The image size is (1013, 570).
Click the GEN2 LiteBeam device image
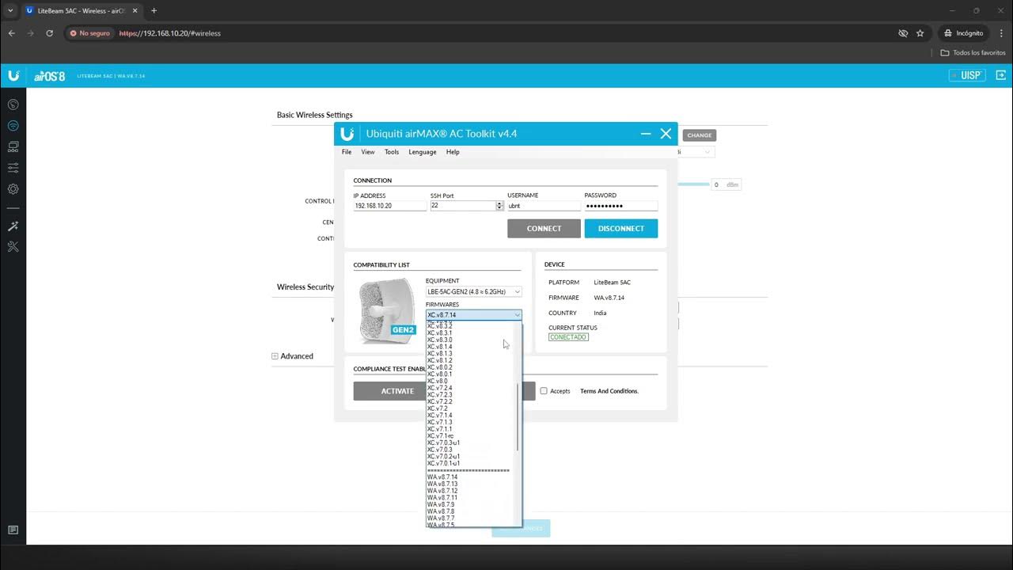pyautogui.click(x=387, y=310)
